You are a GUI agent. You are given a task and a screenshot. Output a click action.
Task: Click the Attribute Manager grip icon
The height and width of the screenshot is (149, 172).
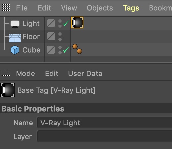click(6, 73)
